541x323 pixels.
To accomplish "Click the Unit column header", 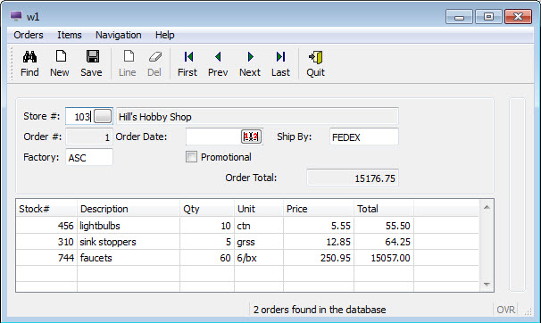I will point(259,209).
